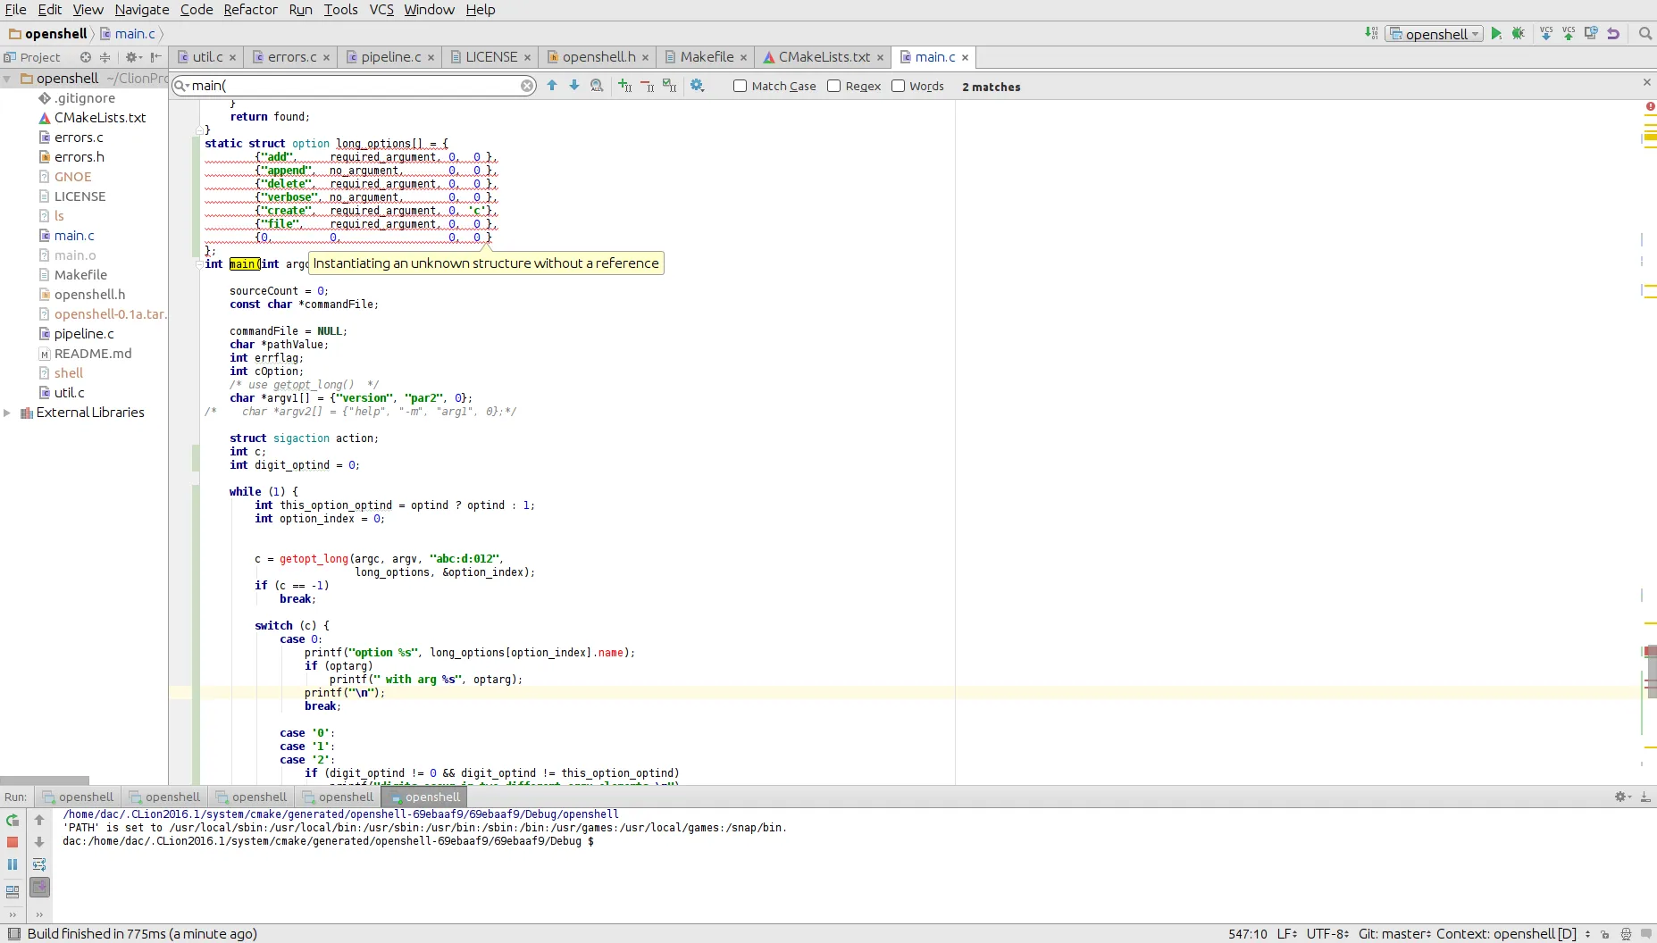Open the openshell run configuration dropdown
Viewport: 1657px width, 943px height.
1435,34
